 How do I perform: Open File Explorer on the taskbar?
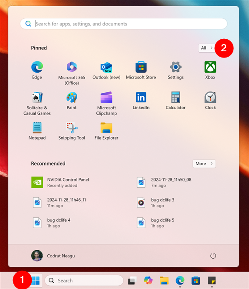pos(164,281)
